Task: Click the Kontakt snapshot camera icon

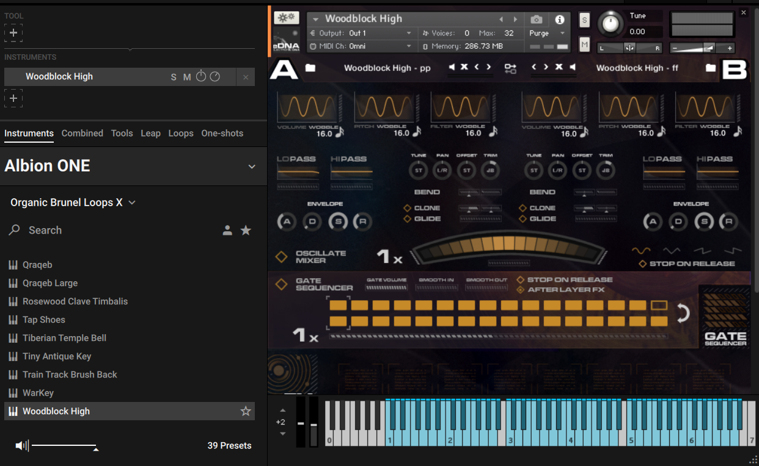Action: [x=536, y=20]
